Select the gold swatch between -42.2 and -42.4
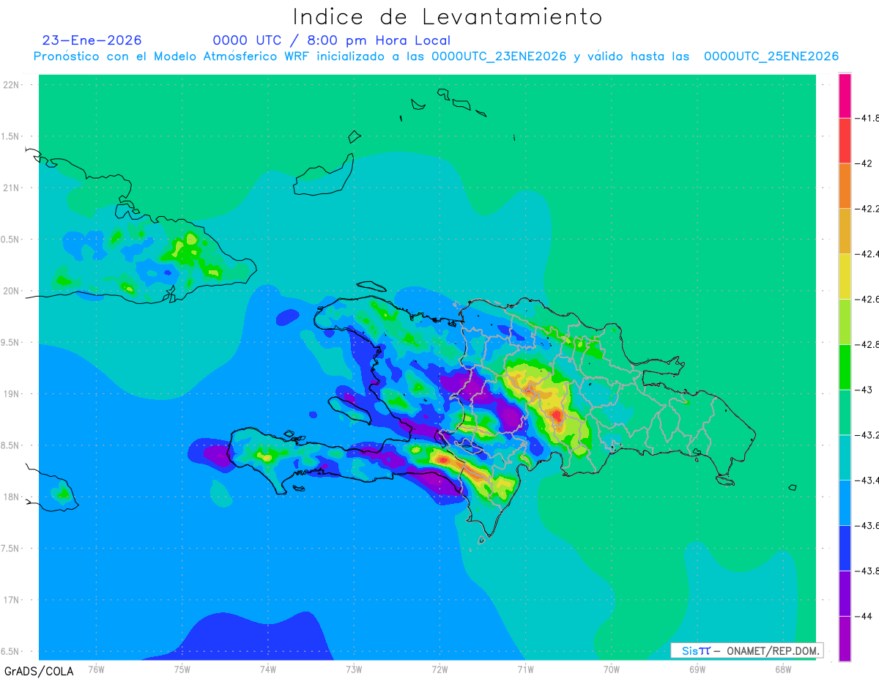The width and height of the screenshot is (879, 679). [x=845, y=231]
